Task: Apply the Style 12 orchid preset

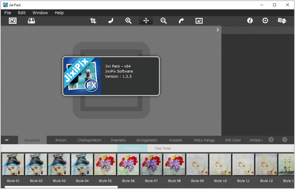Action: (x=266, y=164)
